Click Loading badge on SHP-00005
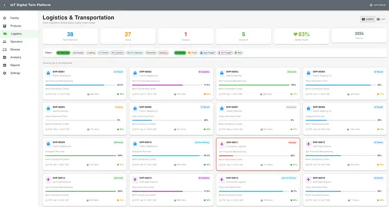 tap(119, 107)
